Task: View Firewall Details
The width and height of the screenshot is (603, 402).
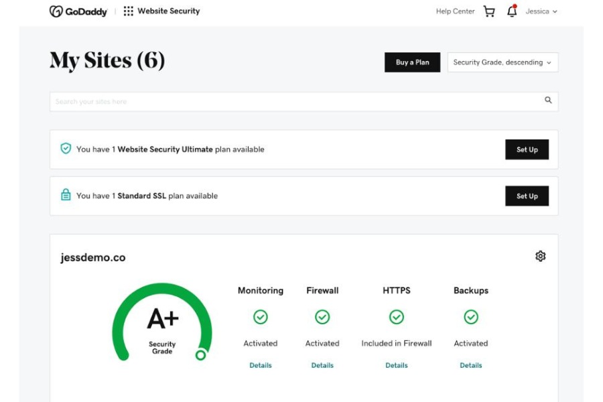Action: [x=322, y=365]
